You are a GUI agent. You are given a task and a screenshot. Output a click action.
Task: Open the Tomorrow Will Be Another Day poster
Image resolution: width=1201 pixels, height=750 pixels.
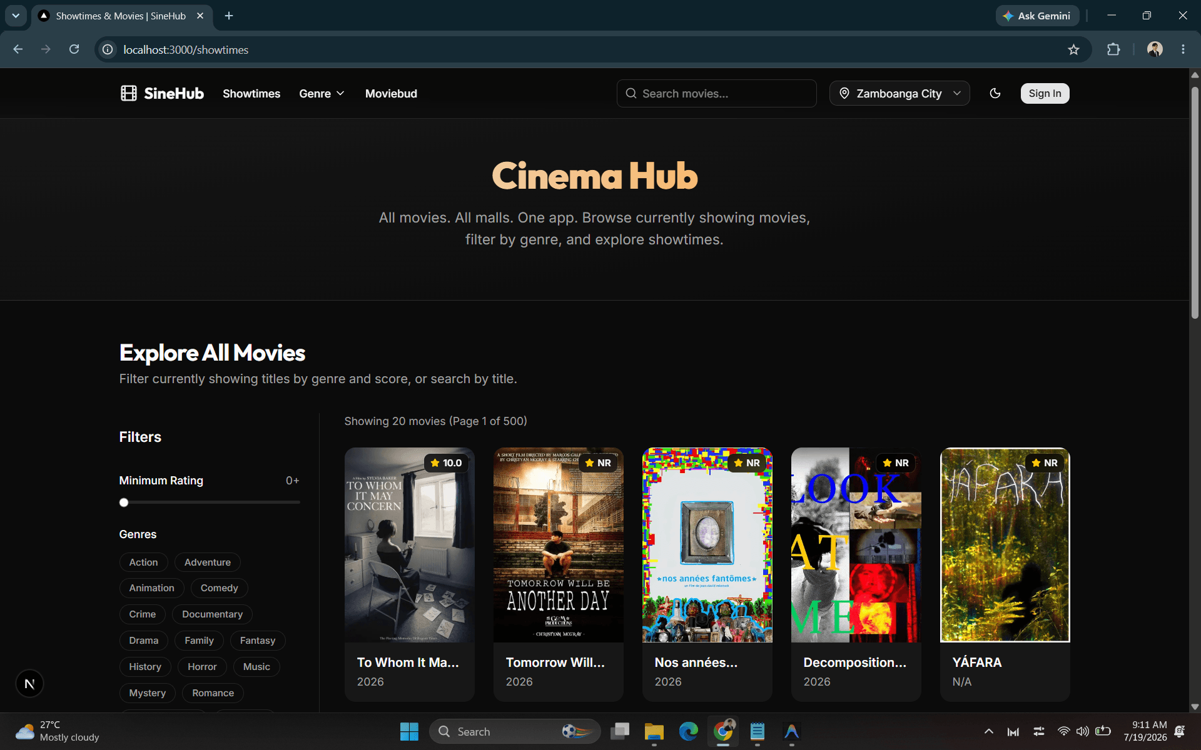tap(558, 545)
